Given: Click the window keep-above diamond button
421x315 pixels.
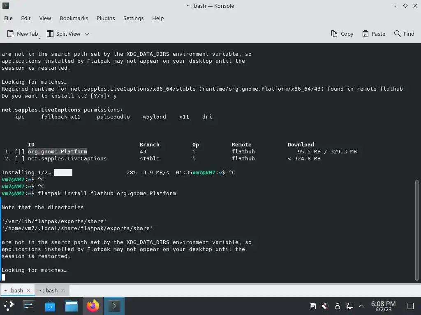Looking at the screenshot, I should 405,6.
